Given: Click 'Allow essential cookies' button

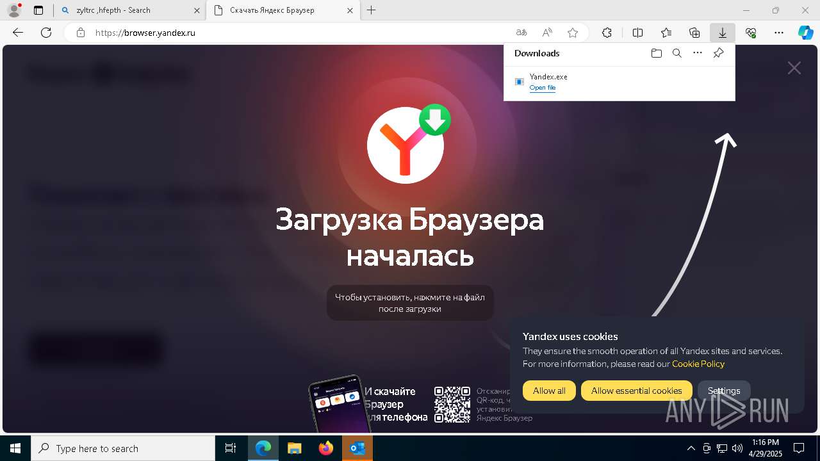Looking at the screenshot, I should coord(636,391).
